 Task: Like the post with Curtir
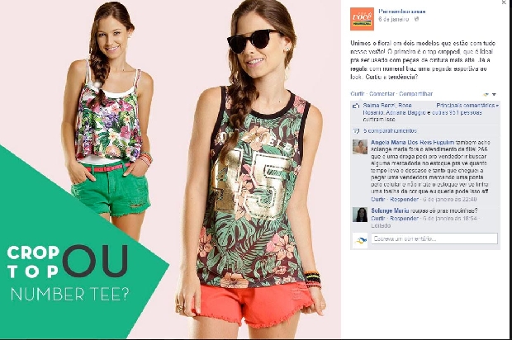pyautogui.click(x=358, y=93)
